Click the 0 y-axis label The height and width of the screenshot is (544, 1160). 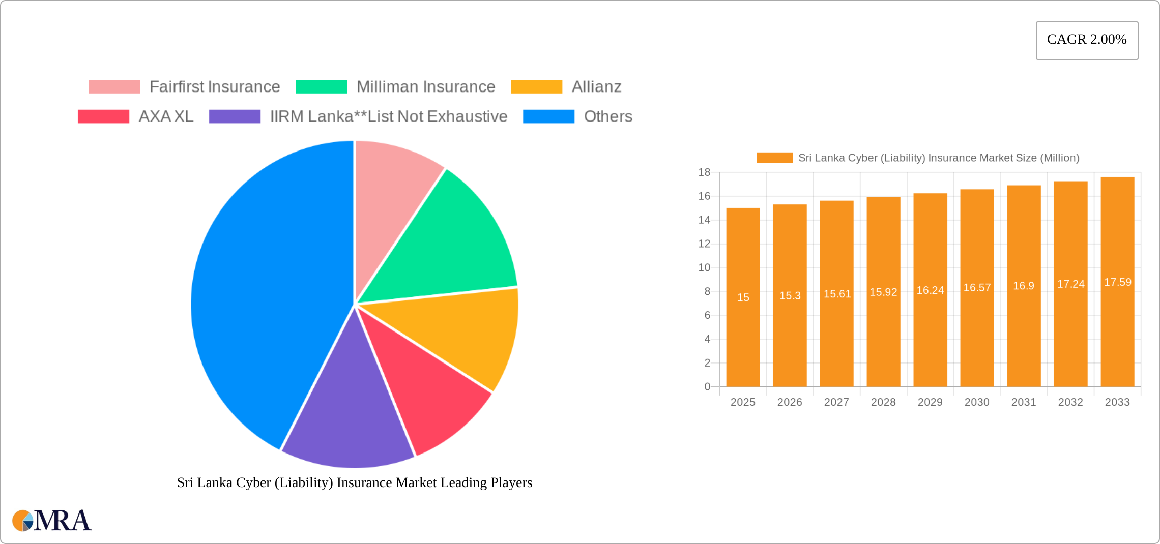[x=707, y=386]
